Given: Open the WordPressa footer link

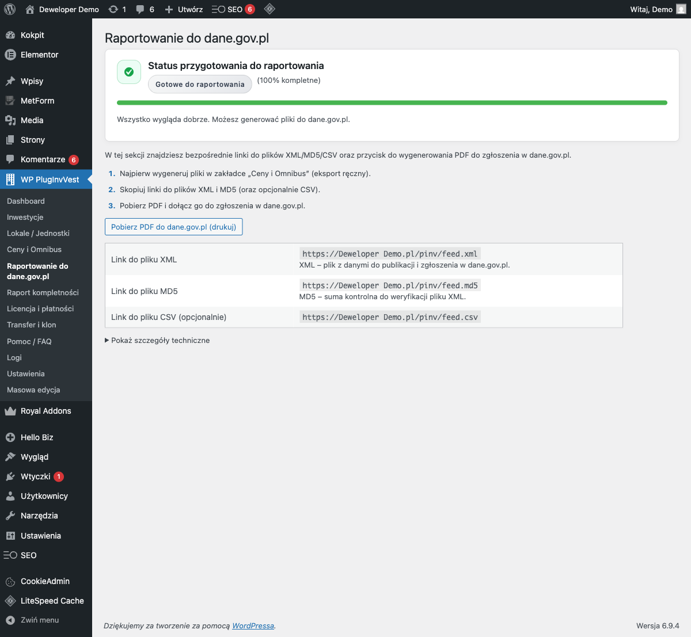Looking at the screenshot, I should click(x=253, y=625).
